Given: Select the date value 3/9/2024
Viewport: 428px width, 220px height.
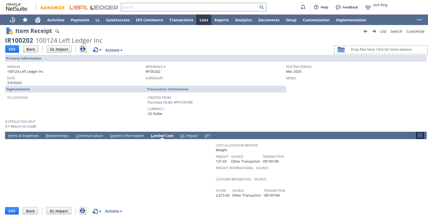Looking at the screenshot, I should (14, 83).
